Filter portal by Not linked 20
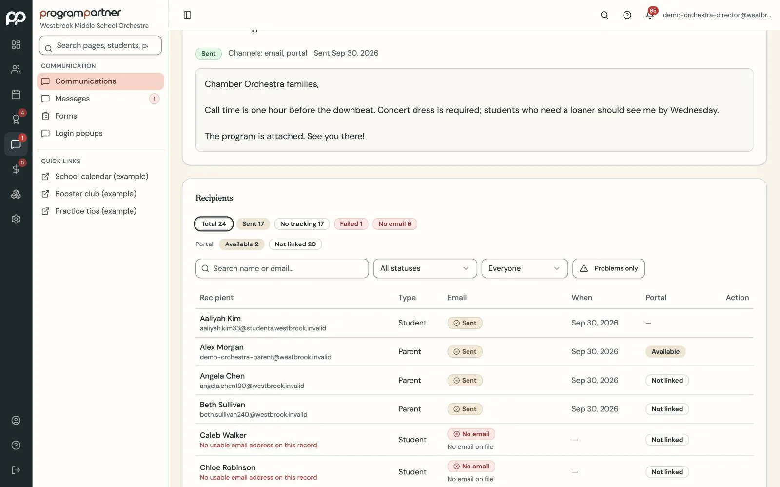This screenshot has height=487, width=780. click(295, 244)
